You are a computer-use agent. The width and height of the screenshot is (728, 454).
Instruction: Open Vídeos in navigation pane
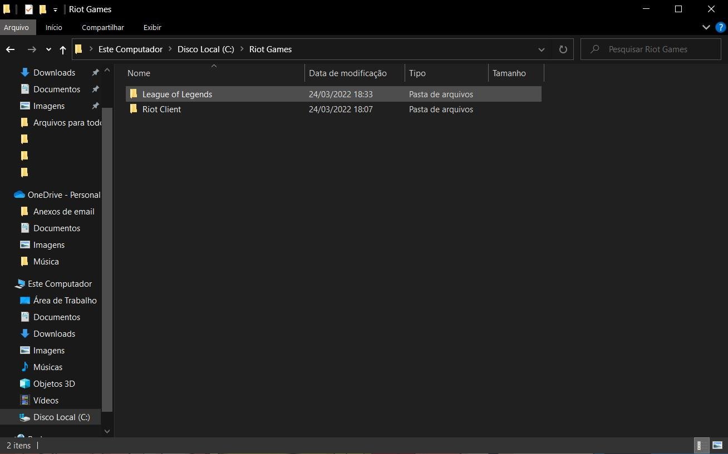coord(46,401)
